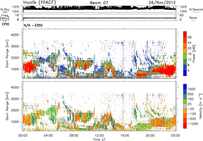Click the "04:00" time tick label

(x=48, y=136)
